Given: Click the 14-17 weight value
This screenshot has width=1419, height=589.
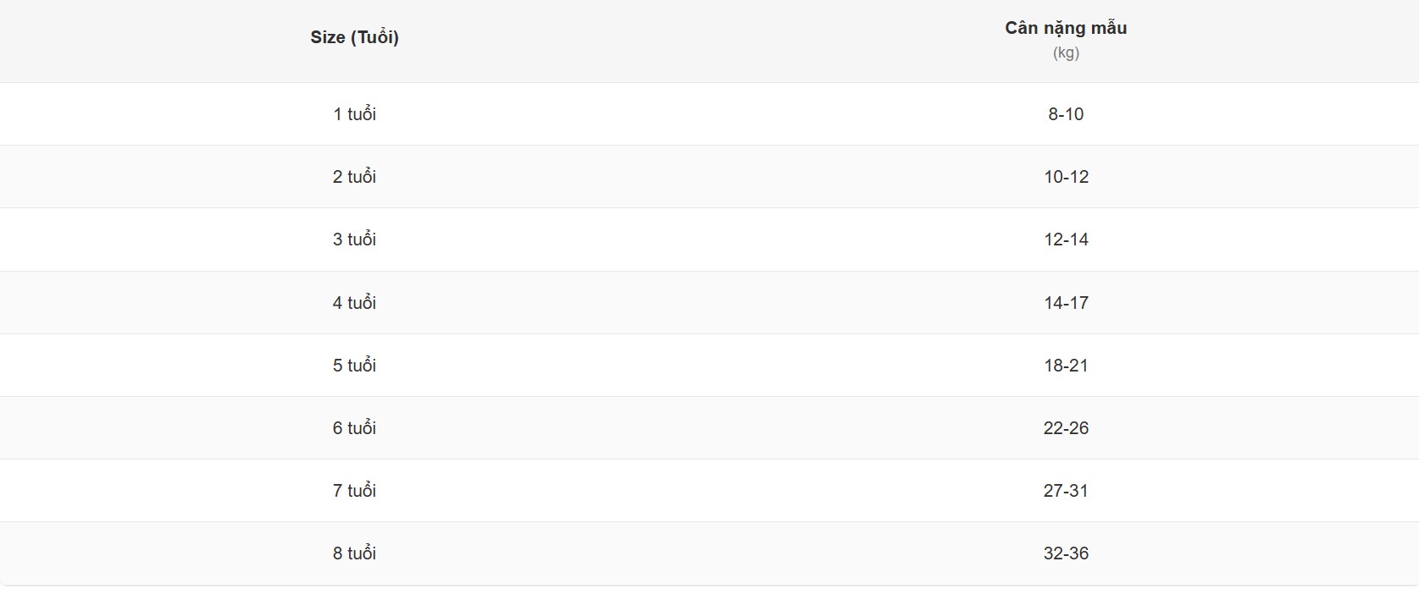Looking at the screenshot, I should click(1066, 303).
